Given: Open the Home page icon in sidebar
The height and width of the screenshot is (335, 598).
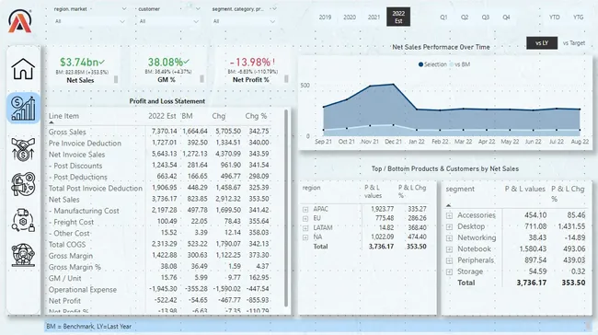Looking at the screenshot, I should coord(23,69).
